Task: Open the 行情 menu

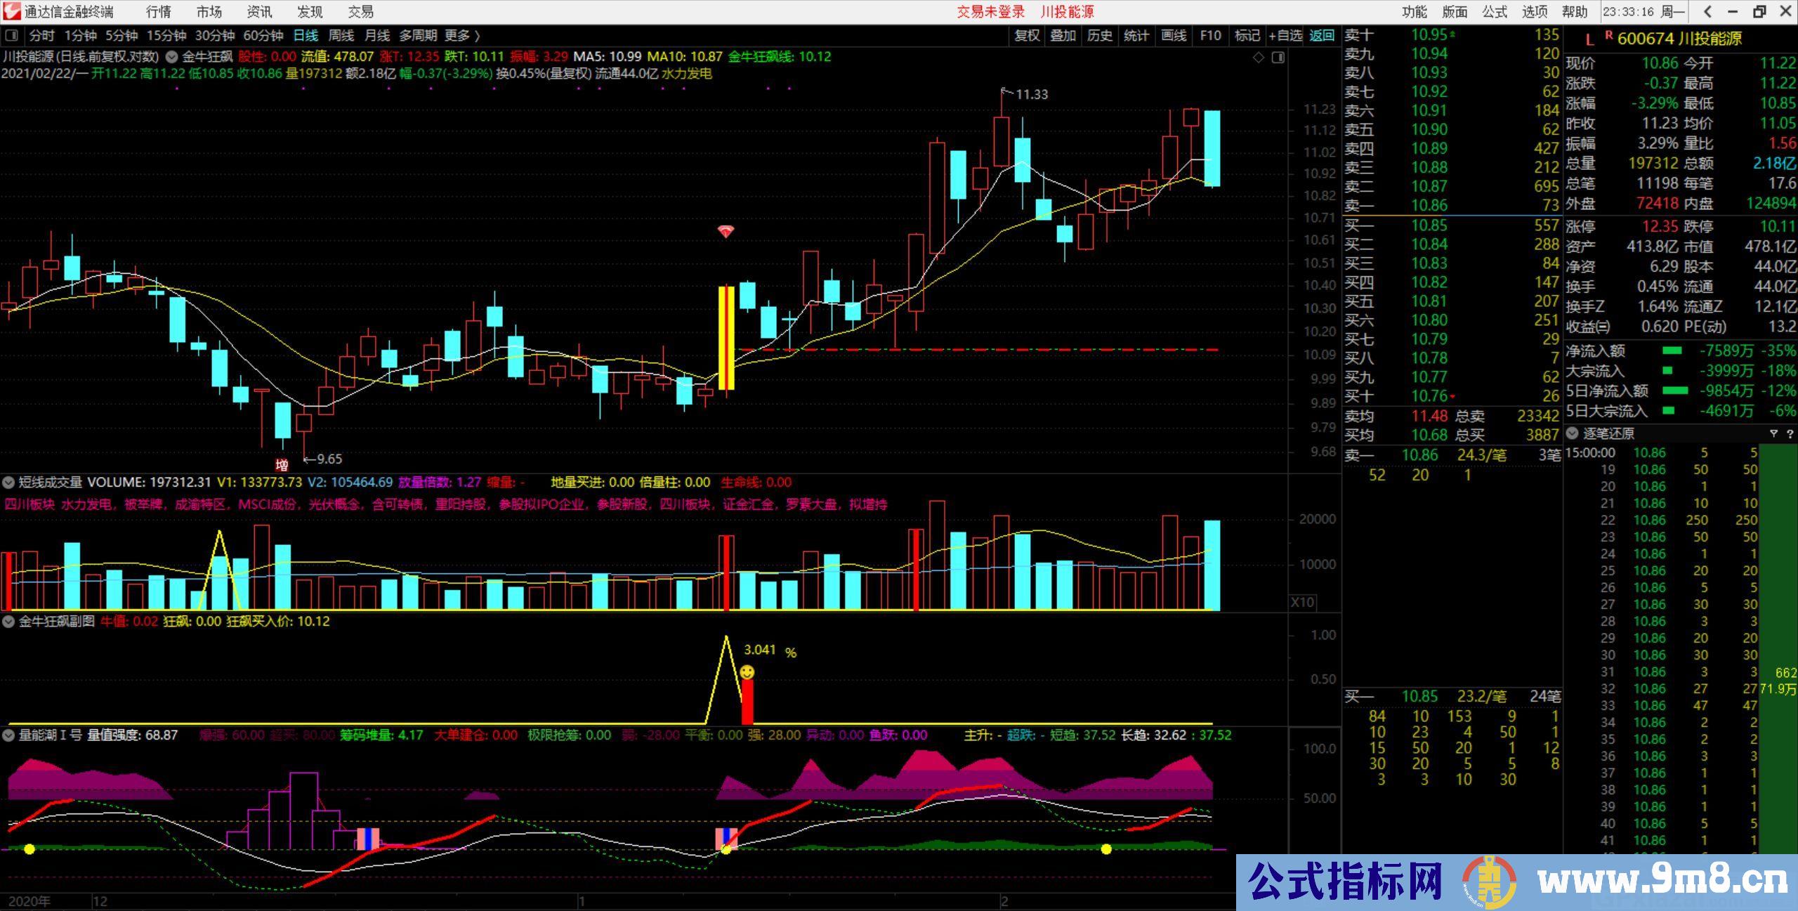Action: point(158,12)
